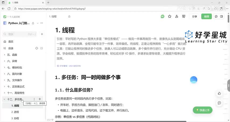
Task: Expand the 九、文件操作 group
Action: 4,80
